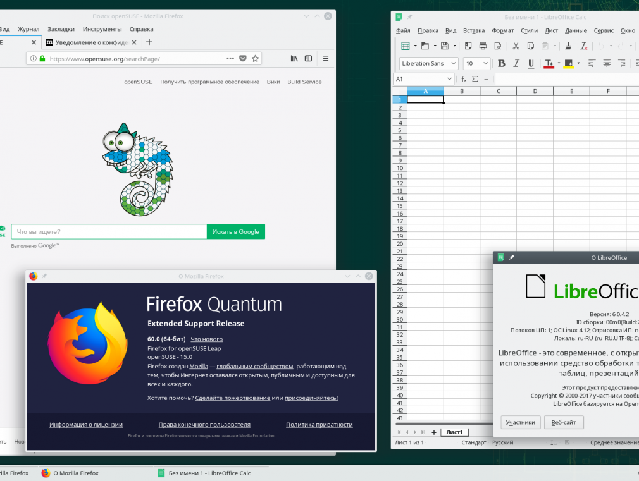Click the green padlock in URL bar

(x=42, y=58)
